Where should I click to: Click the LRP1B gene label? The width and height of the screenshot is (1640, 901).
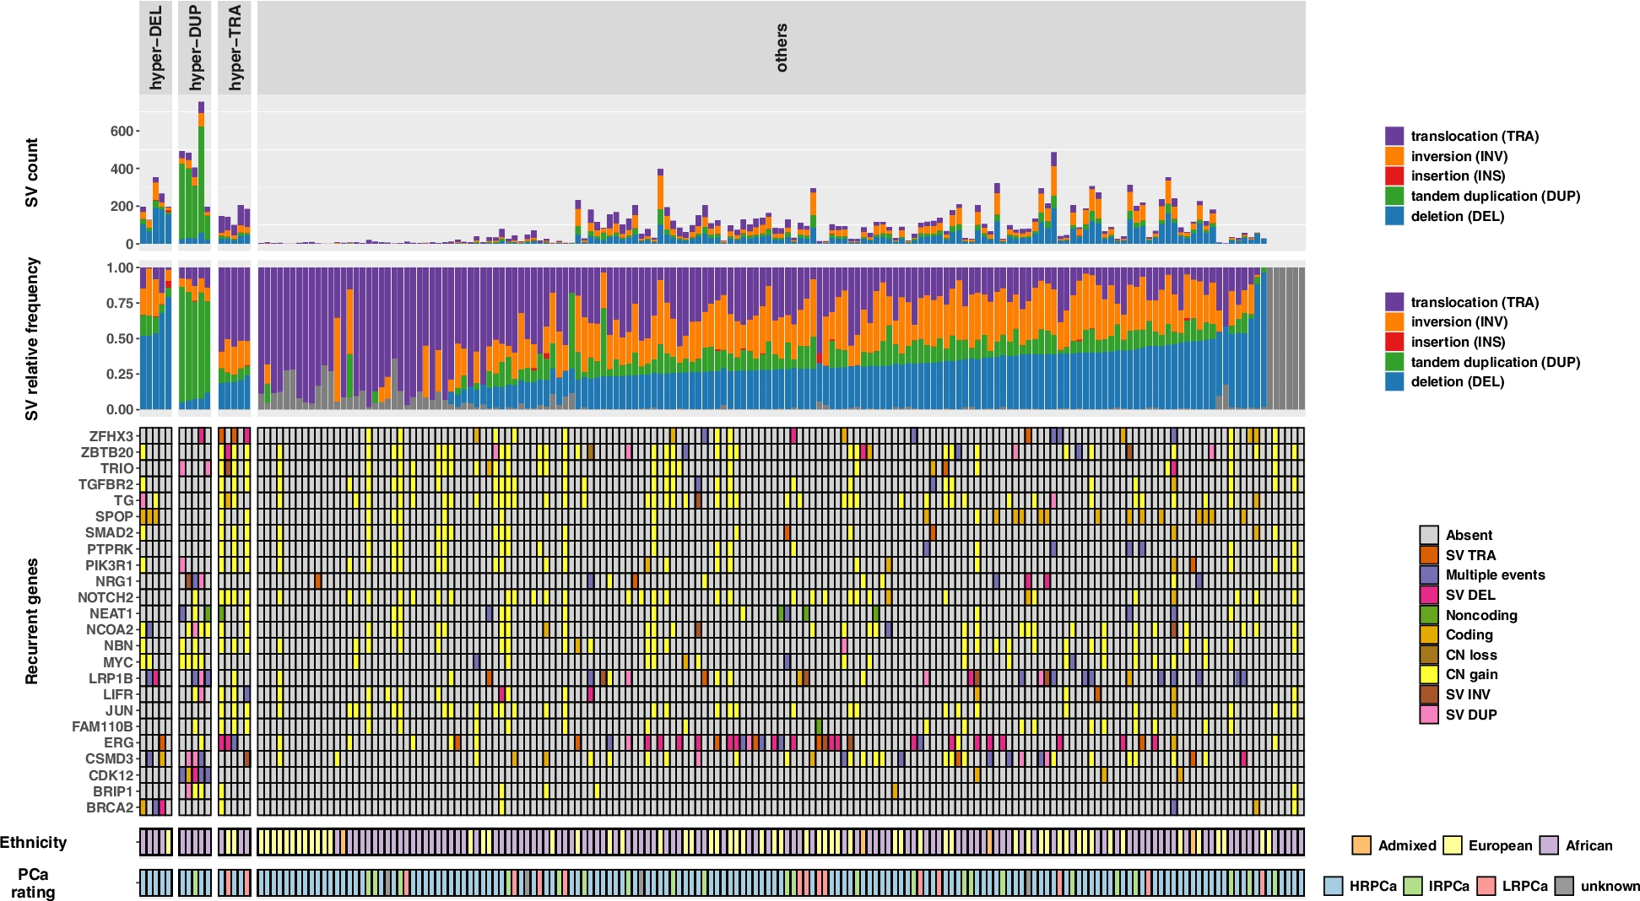pyautogui.click(x=111, y=678)
